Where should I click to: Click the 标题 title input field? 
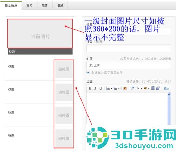click(129, 31)
